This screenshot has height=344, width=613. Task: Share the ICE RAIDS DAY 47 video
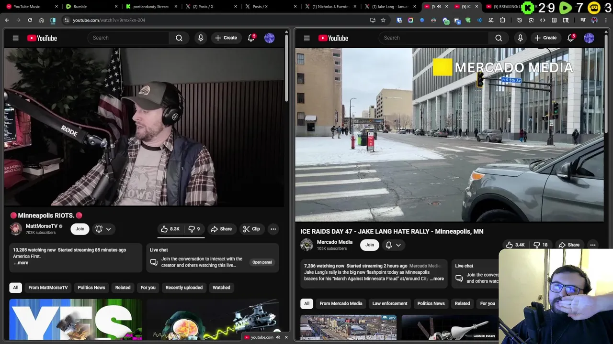(568, 245)
